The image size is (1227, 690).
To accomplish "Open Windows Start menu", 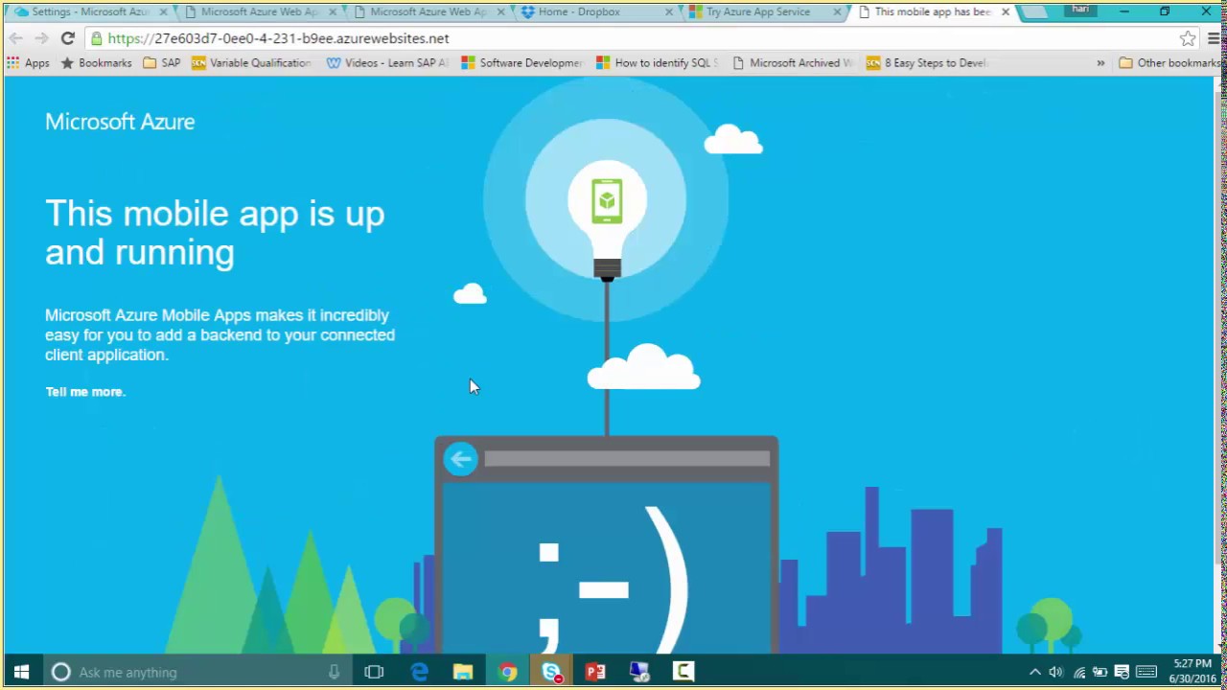I will click(x=21, y=672).
